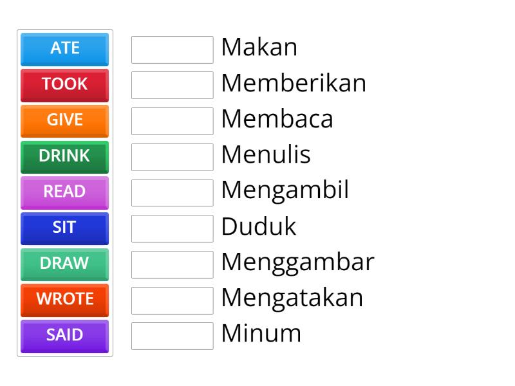The image size is (515, 386).
Task: Select the purple SAID tile
Action: tap(64, 336)
